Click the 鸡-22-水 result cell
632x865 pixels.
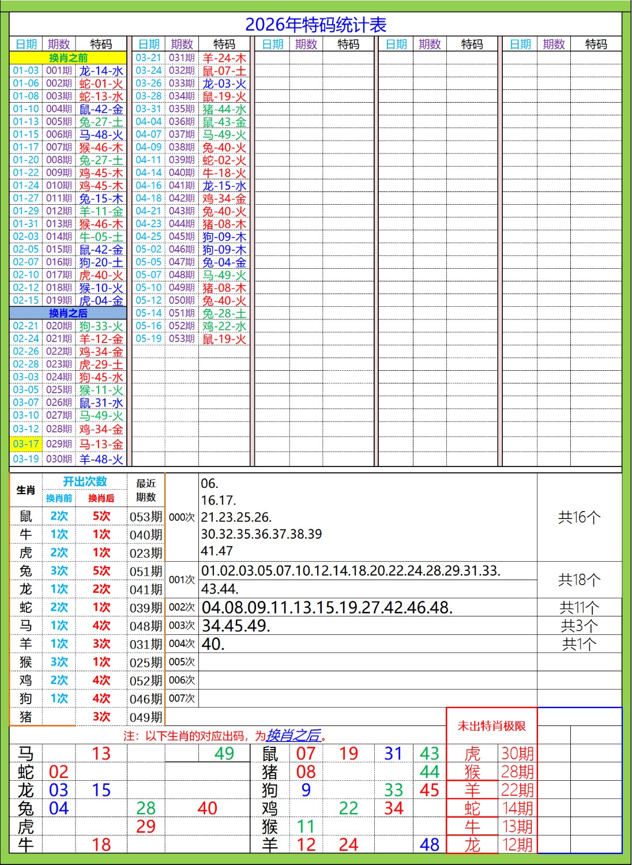tap(224, 326)
